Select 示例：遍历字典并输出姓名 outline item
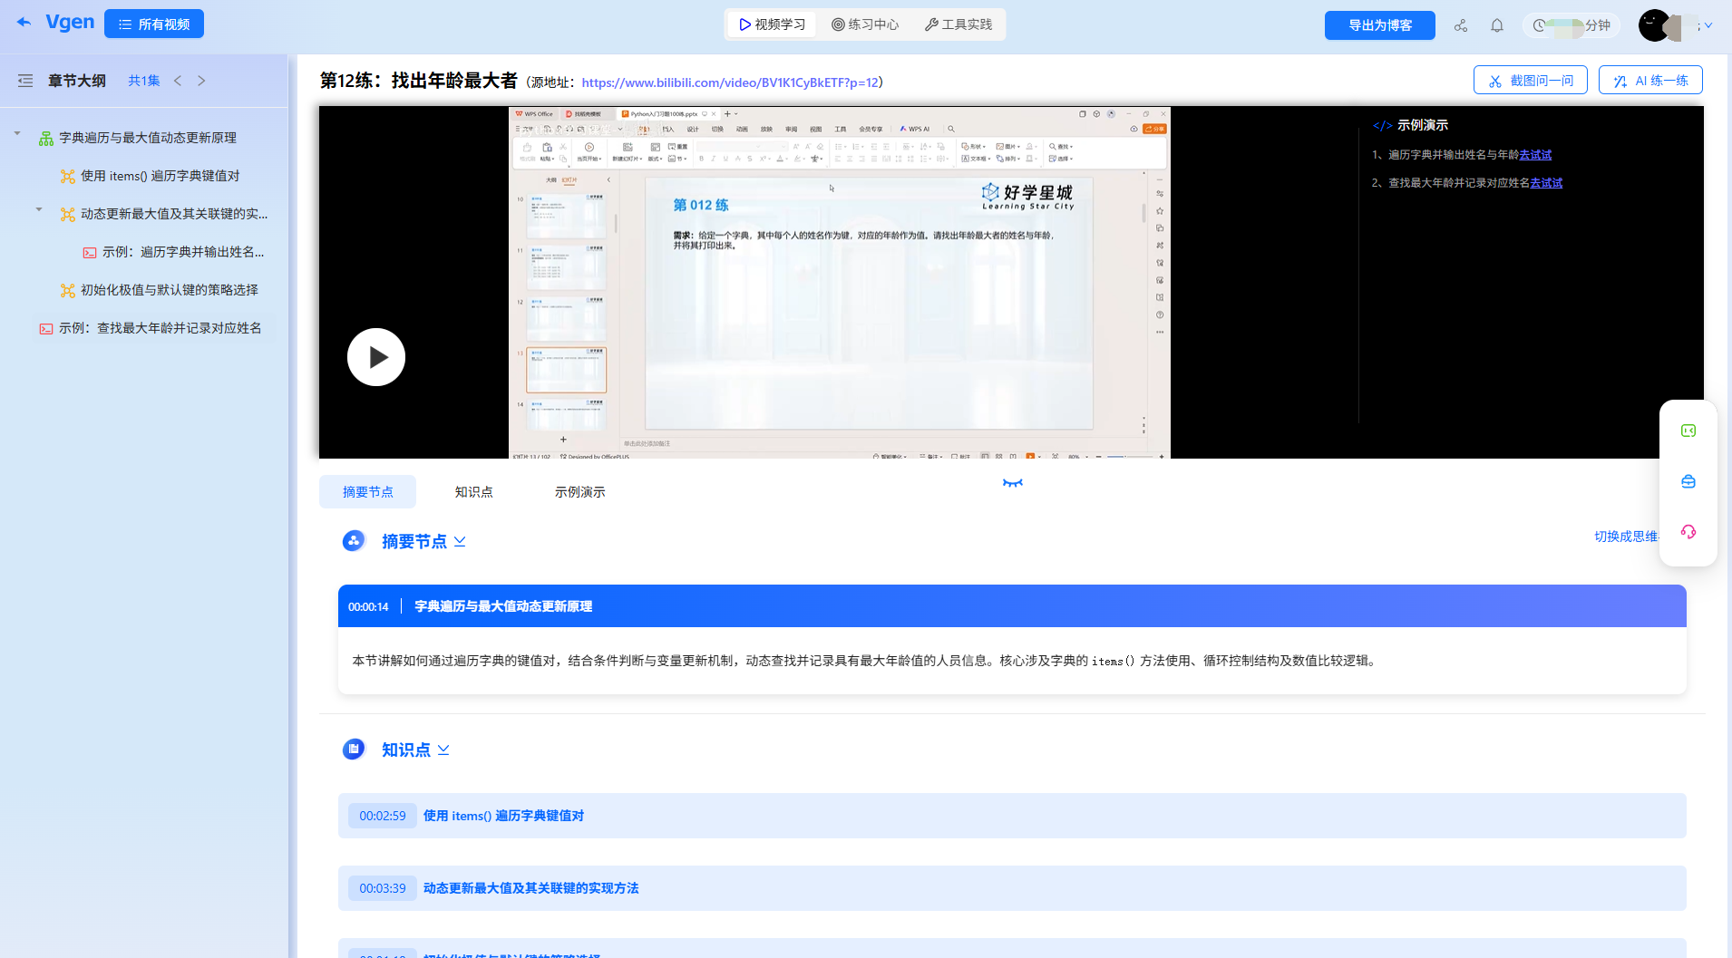 click(x=182, y=252)
